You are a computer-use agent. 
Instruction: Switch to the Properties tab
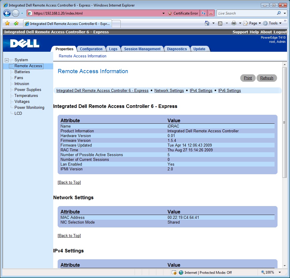(x=64, y=49)
